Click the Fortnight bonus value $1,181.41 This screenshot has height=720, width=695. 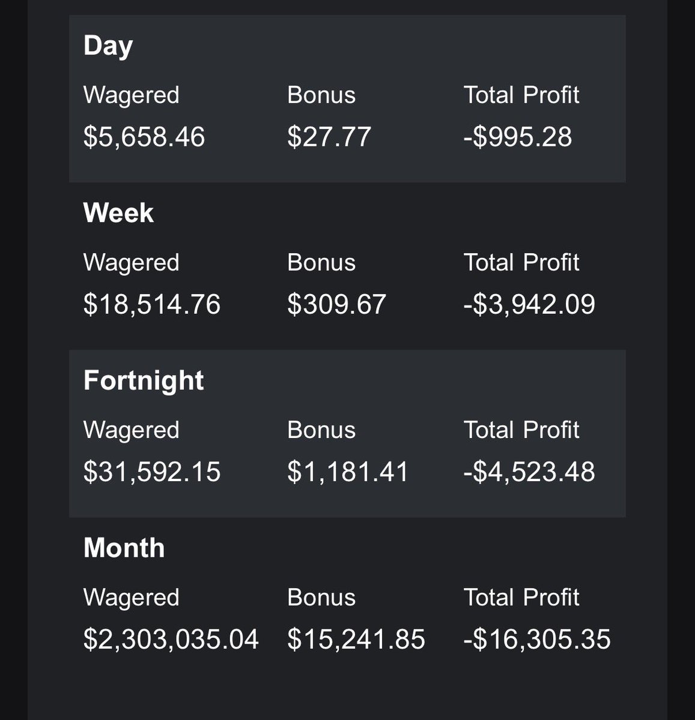click(x=348, y=472)
